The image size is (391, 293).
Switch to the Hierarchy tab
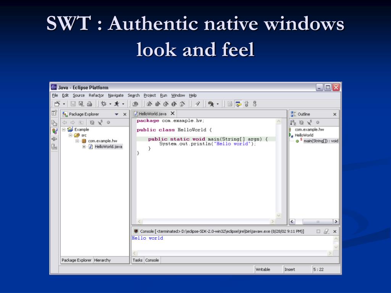click(x=102, y=260)
